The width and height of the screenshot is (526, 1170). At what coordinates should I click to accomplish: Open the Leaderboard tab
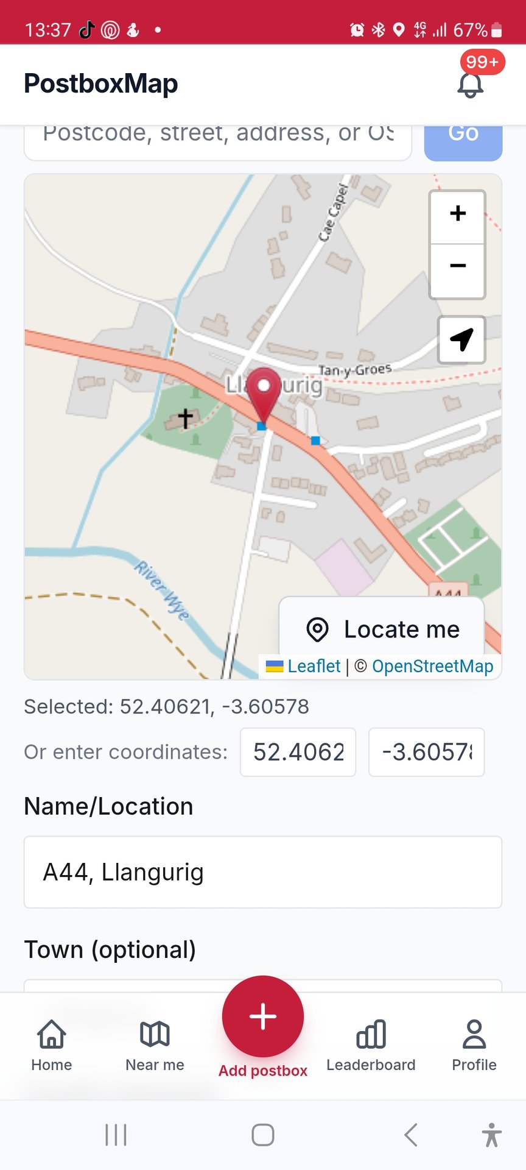point(371,1045)
